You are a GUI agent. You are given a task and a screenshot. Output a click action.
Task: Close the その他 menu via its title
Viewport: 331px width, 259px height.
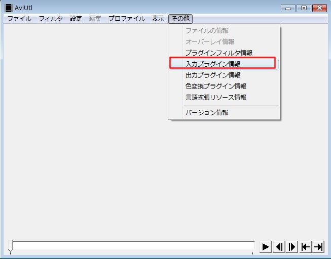coord(180,19)
